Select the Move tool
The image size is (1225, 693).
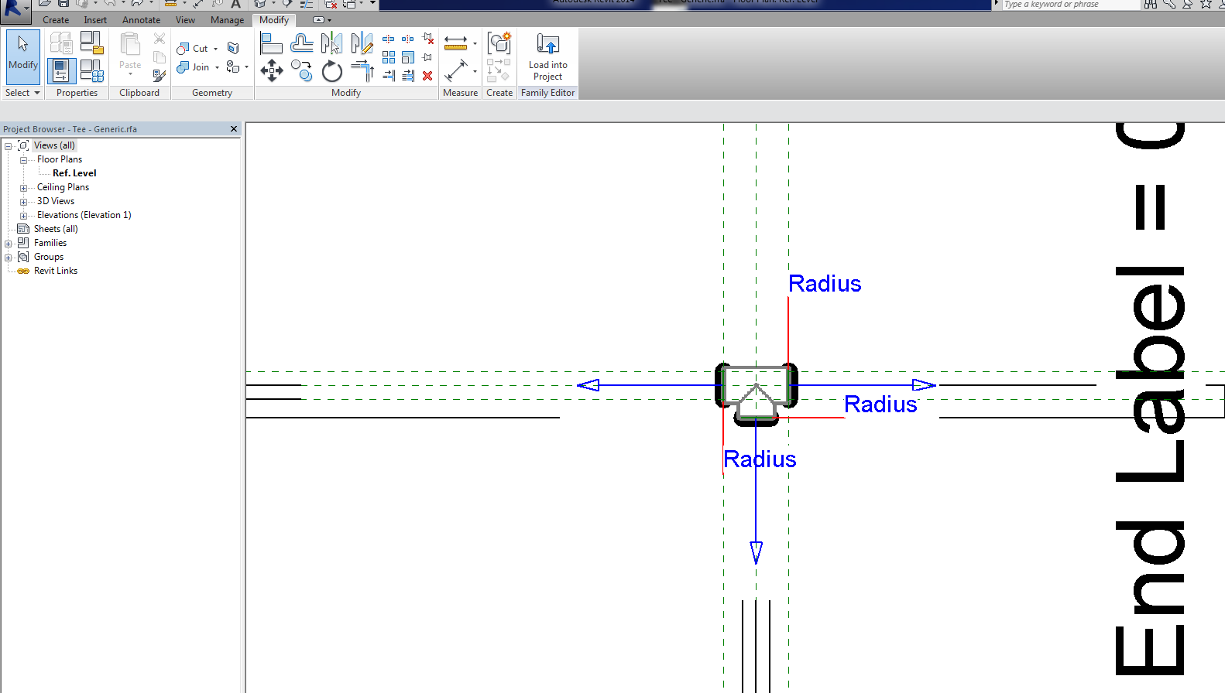pos(271,71)
